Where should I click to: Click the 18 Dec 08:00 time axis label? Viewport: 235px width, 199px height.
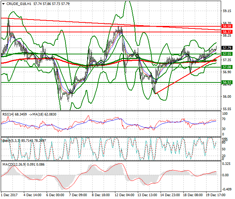(193, 195)
